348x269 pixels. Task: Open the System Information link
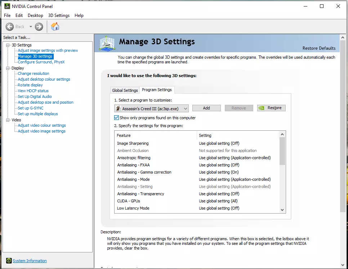[x=30, y=261]
